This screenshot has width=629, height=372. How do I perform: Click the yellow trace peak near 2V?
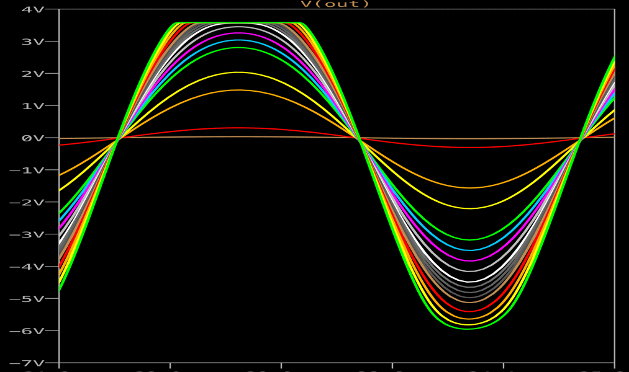coord(239,73)
